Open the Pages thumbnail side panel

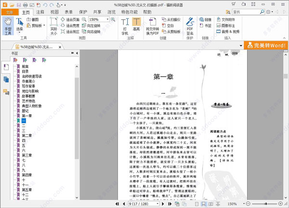tap(6, 79)
